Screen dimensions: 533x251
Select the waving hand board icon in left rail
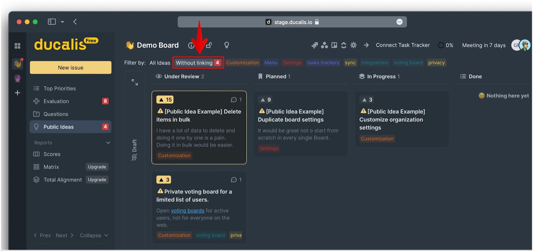(x=17, y=63)
